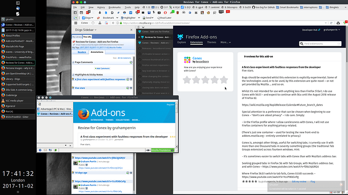Click the Conex hamburger menu icon
Viewport: 348px width, 195px height.
76,23
